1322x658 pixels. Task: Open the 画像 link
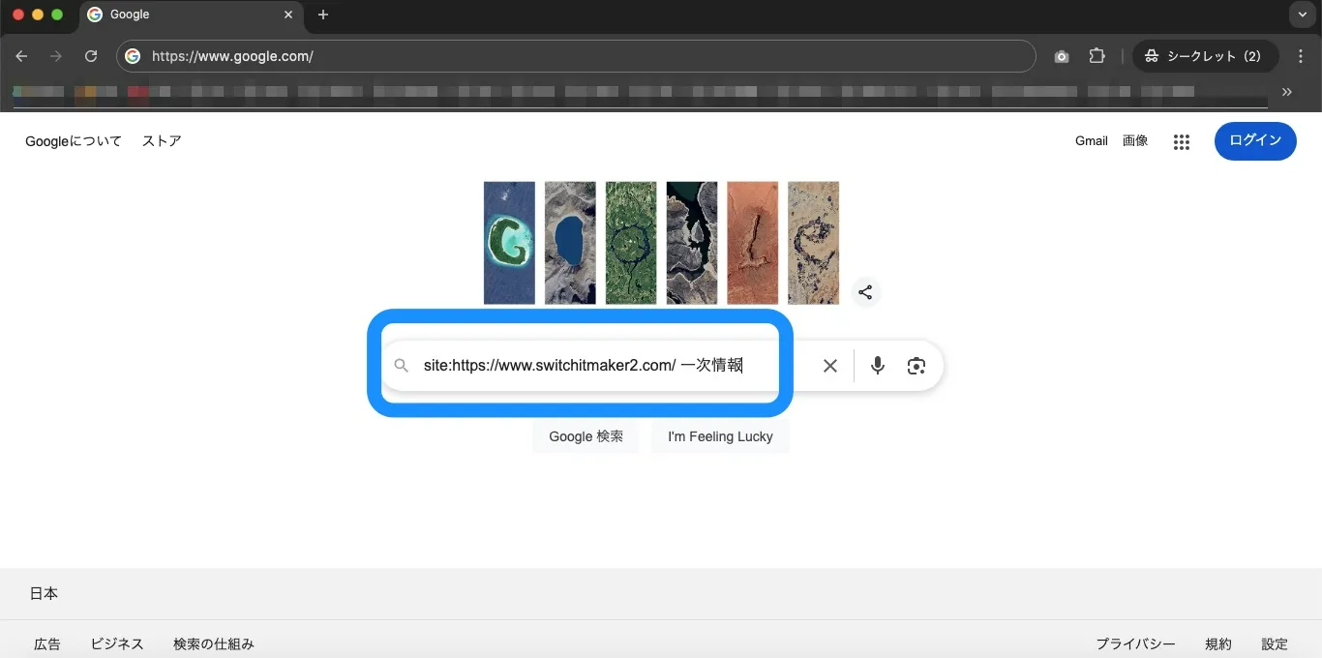[1135, 141]
